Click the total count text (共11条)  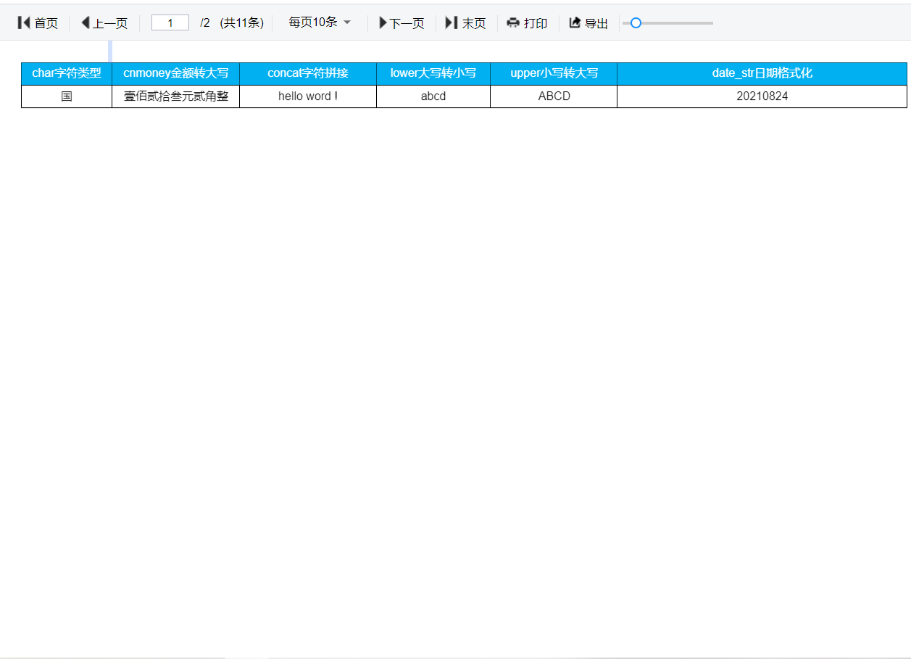tap(242, 23)
